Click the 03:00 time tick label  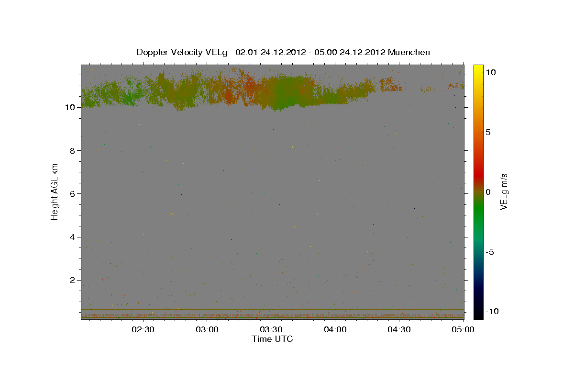point(207,330)
